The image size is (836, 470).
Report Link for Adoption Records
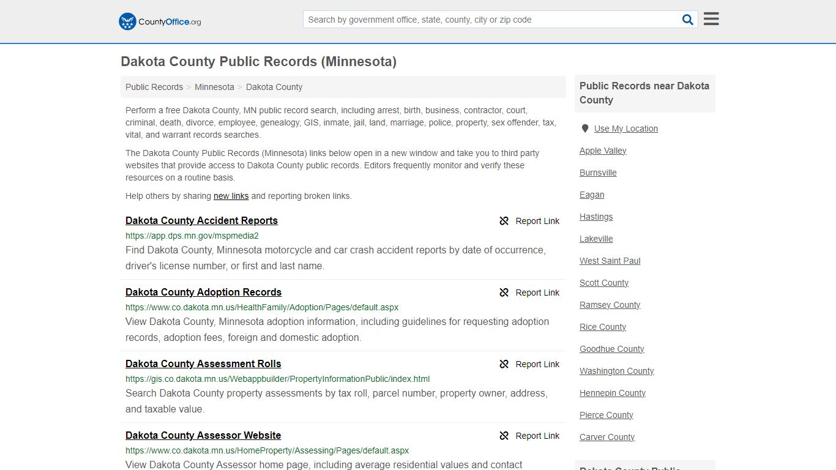(x=537, y=293)
